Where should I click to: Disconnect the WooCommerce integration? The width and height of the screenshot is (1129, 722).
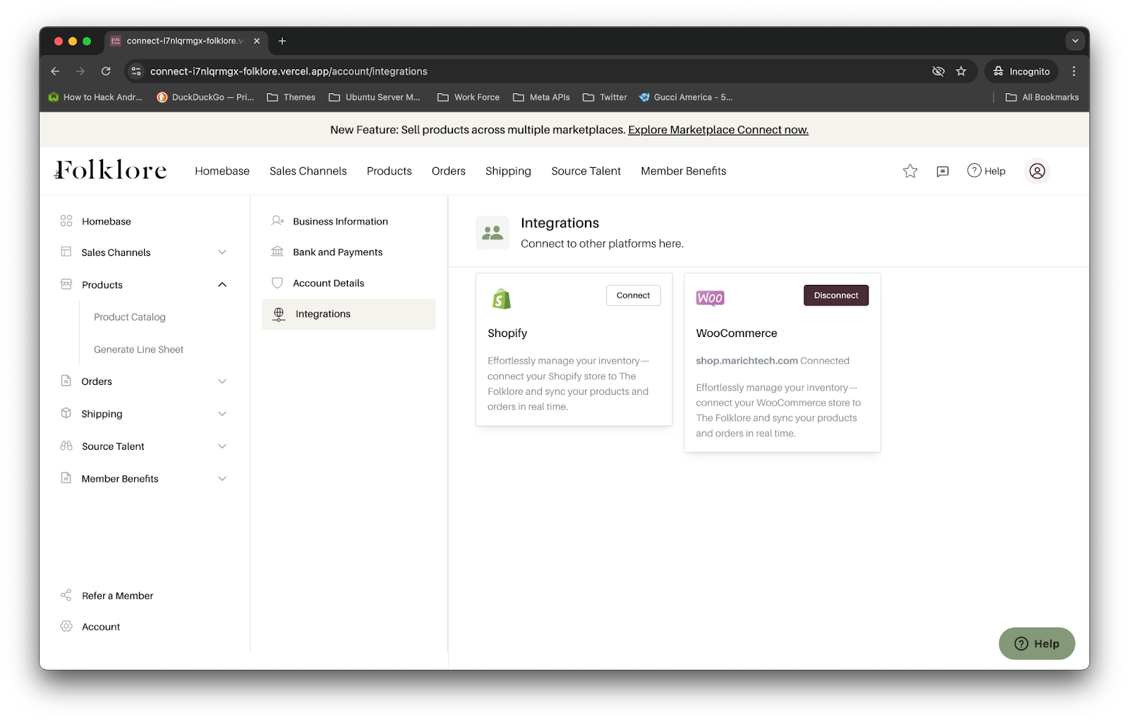[x=836, y=295]
